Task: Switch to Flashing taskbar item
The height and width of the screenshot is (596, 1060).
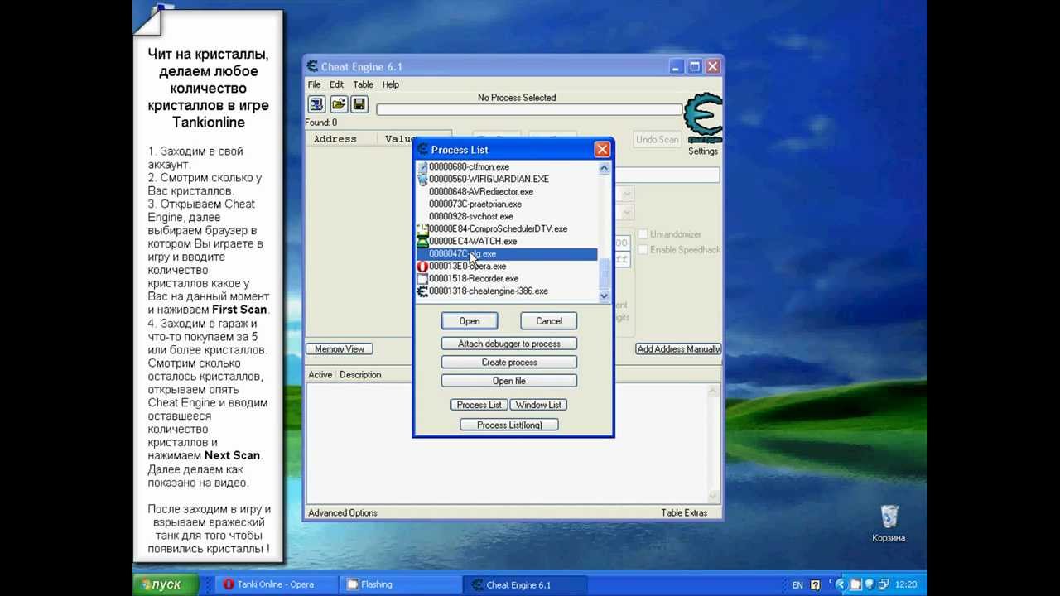Action: pyautogui.click(x=400, y=584)
